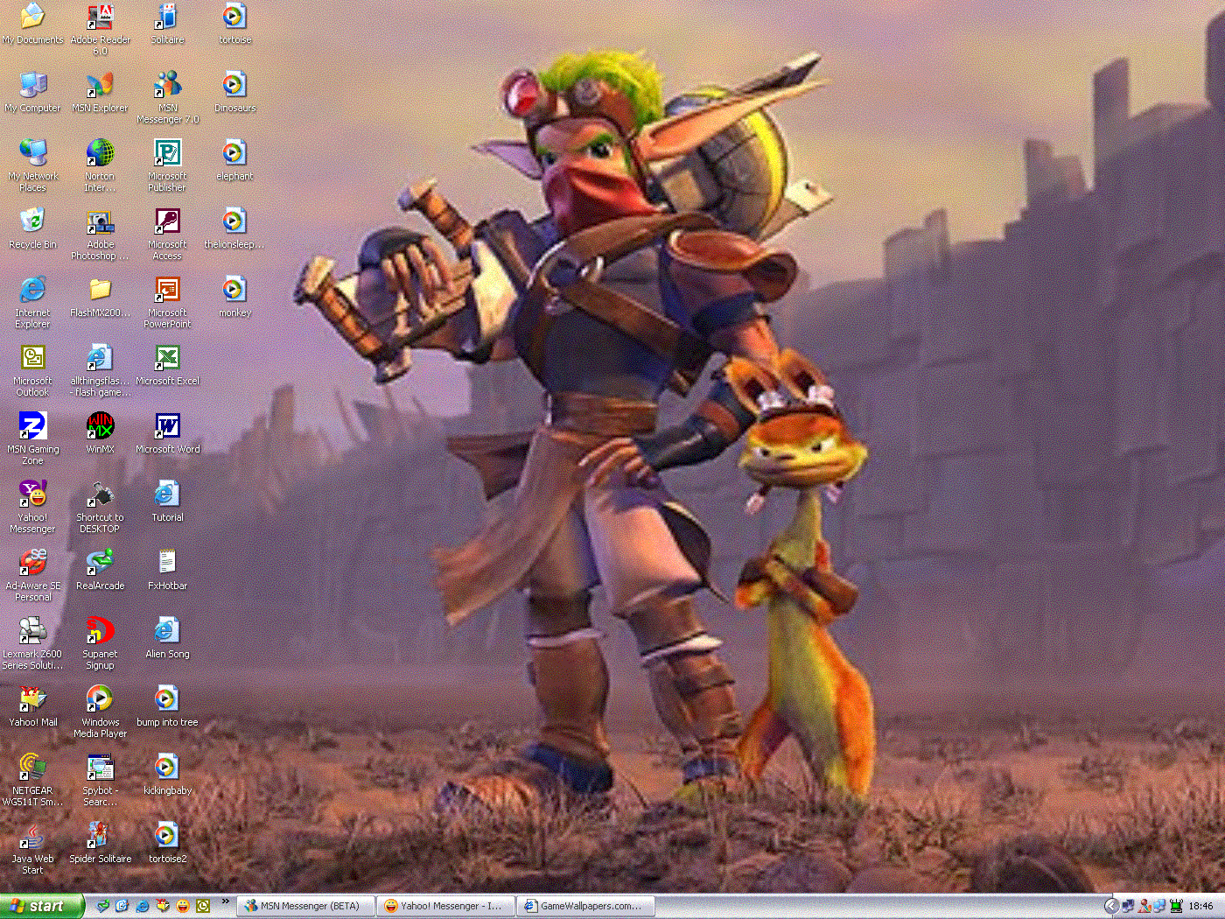Click the green wireless network tray icon

[x=1176, y=906]
